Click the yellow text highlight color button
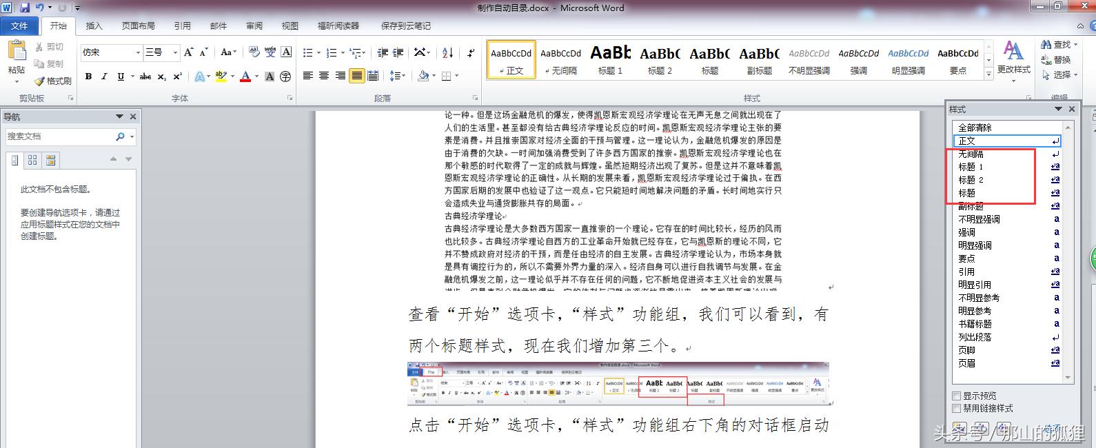1096x448 pixels. tap(221, 77)
